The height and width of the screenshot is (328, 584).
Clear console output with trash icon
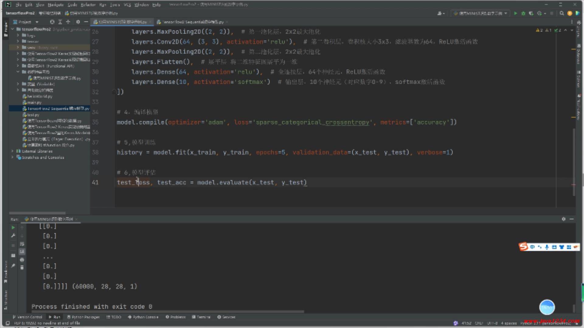[22, 268]
